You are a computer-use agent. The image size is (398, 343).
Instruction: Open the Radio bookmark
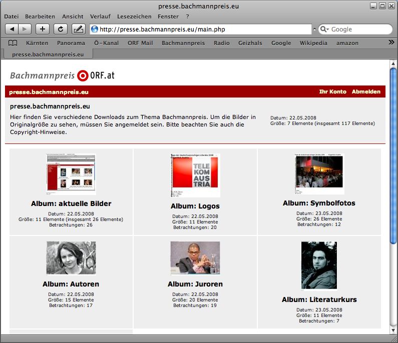point(222,43)
